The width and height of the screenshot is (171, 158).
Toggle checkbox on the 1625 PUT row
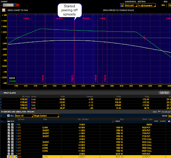click(9, 128)
